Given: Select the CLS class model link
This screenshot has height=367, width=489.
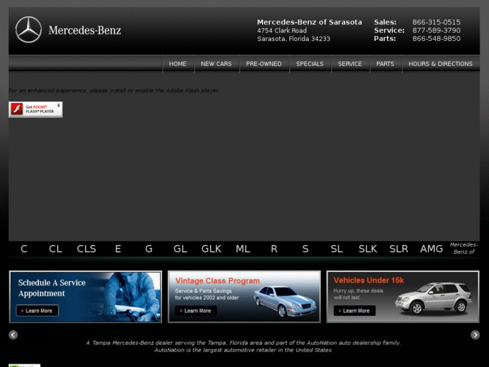Looking at the screenshot, I should (86, 249).
